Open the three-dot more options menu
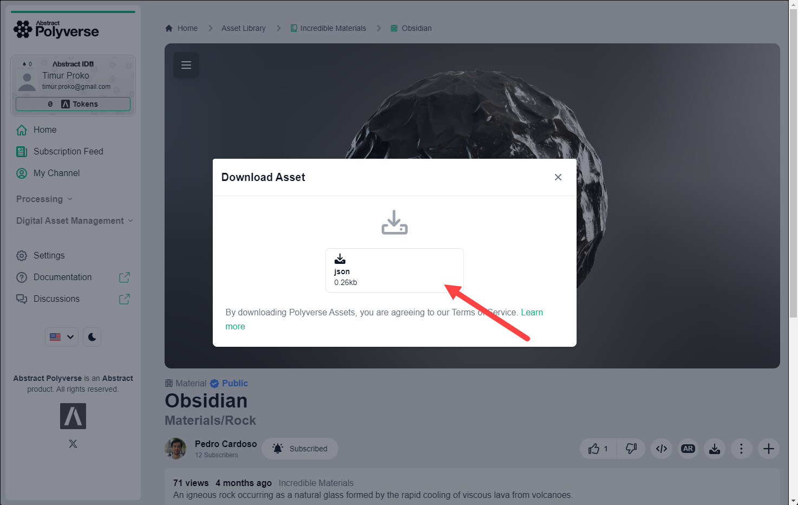798x505 pixels. 741,449
